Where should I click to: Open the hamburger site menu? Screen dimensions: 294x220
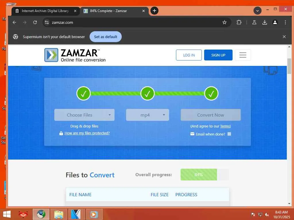click(x=243, y=55)
